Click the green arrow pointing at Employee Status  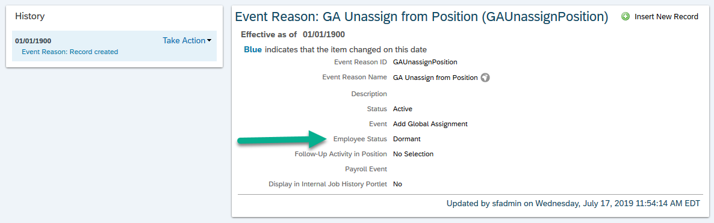pos(282,139)
